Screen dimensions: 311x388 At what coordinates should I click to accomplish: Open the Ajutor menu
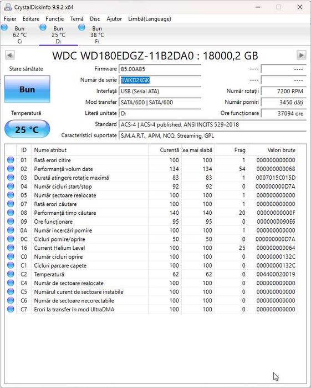(x=114, y=19)
